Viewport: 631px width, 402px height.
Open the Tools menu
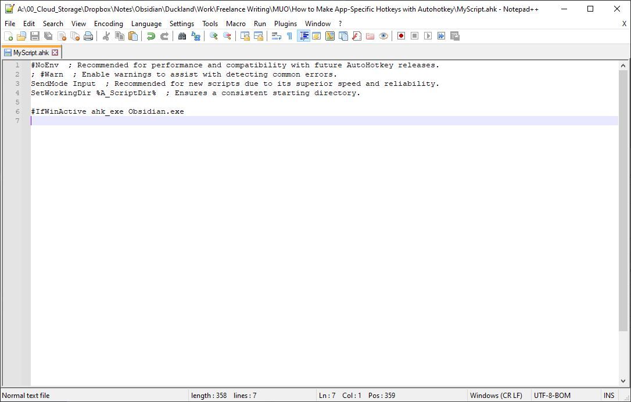pos(210,24)
